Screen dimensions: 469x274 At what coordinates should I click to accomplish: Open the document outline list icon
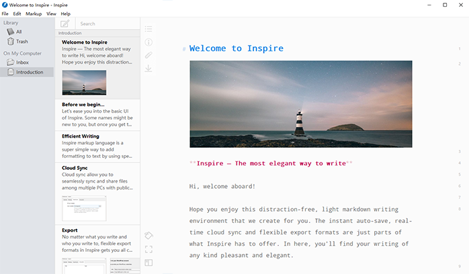coord(148,29)
